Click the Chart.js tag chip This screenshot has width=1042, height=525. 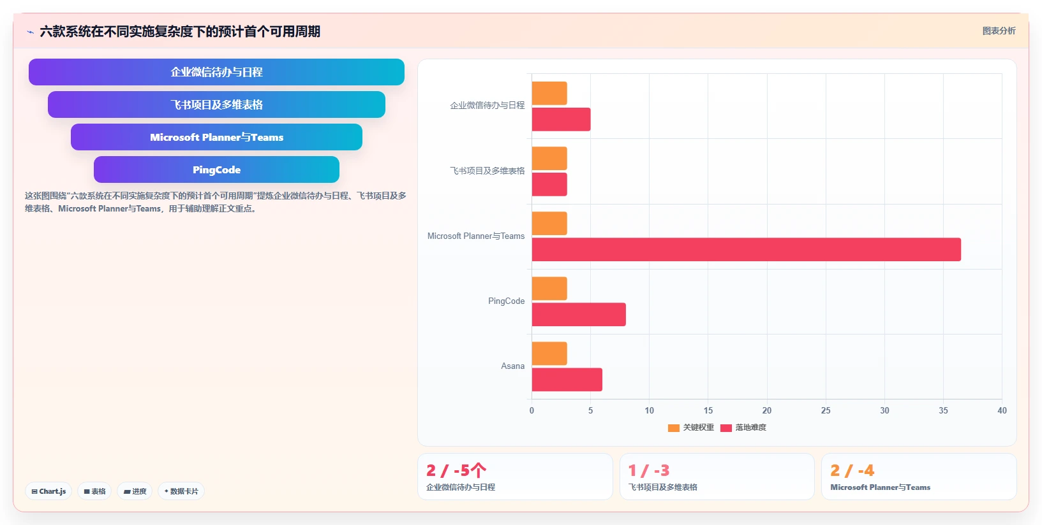click(x=48, y=491)
